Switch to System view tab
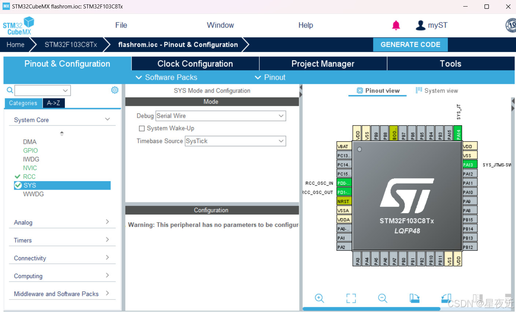Viewport: 516px width, 313px height. (x=437, y=90)
